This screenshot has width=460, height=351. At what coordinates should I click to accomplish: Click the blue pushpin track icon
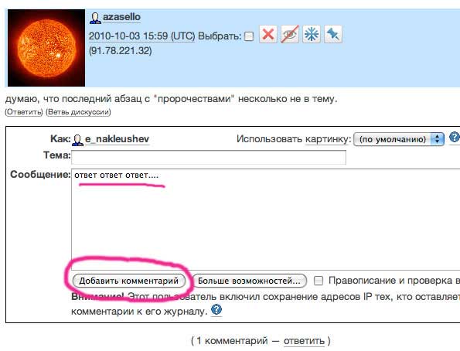pos(333,34)
